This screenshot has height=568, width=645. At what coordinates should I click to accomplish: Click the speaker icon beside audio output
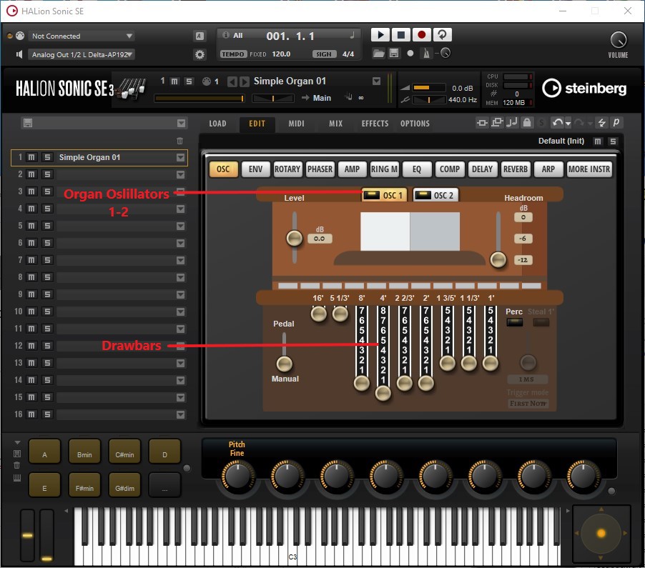[x=19, y=54]
